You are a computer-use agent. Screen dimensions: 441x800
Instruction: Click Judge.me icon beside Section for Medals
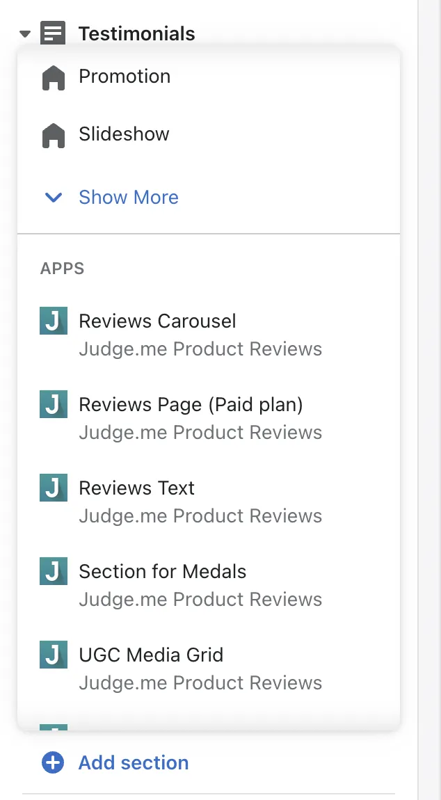(x=54, y=571)
